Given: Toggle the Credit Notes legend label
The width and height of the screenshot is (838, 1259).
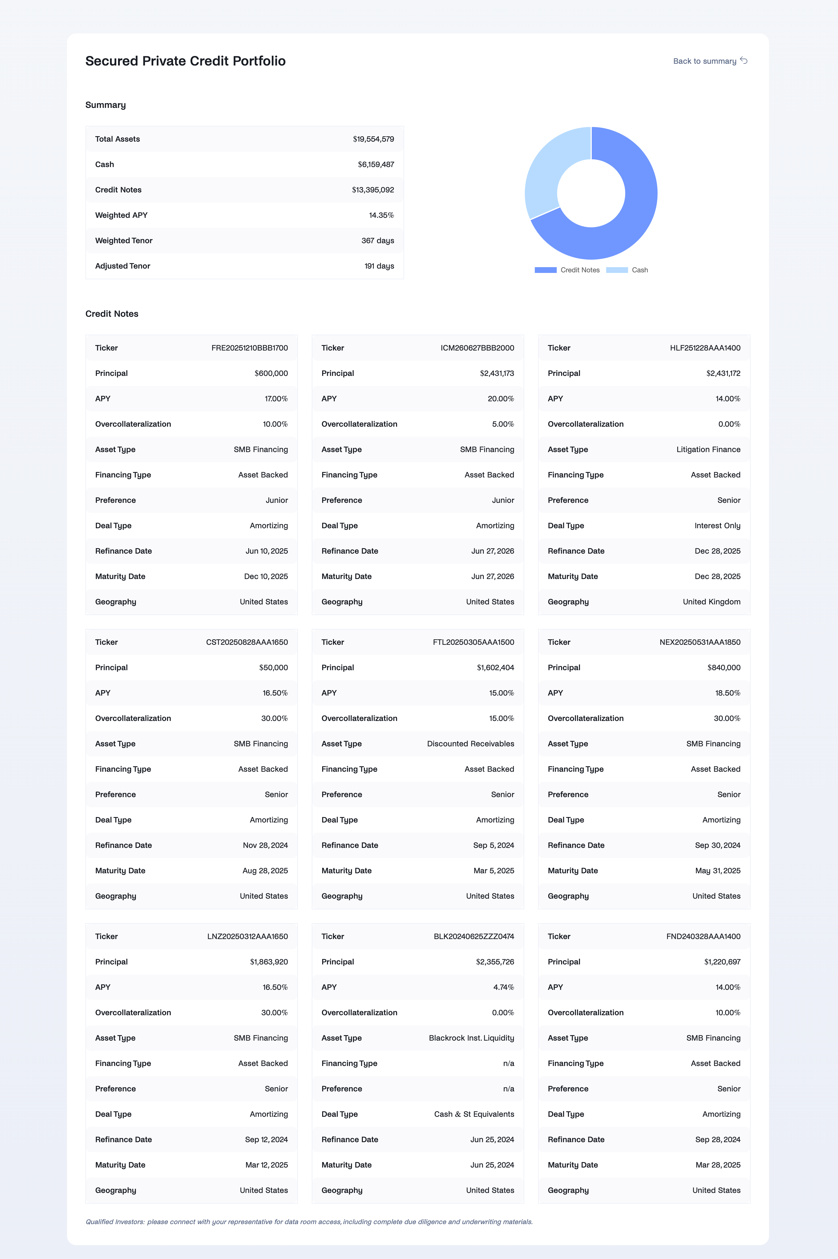Looking at the screenshot, I should (x=580, y=270).
